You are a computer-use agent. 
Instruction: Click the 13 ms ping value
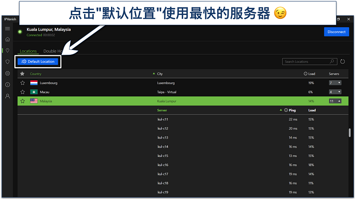pos(293,156)
